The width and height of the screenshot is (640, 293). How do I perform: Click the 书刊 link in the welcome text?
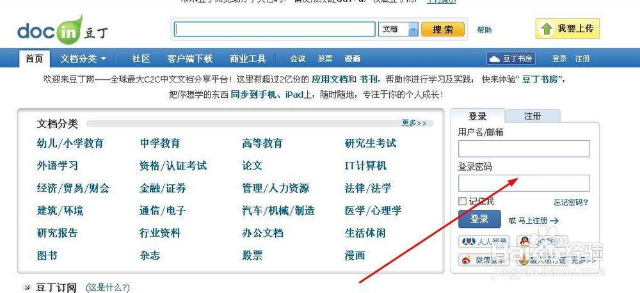click(369, 79)
